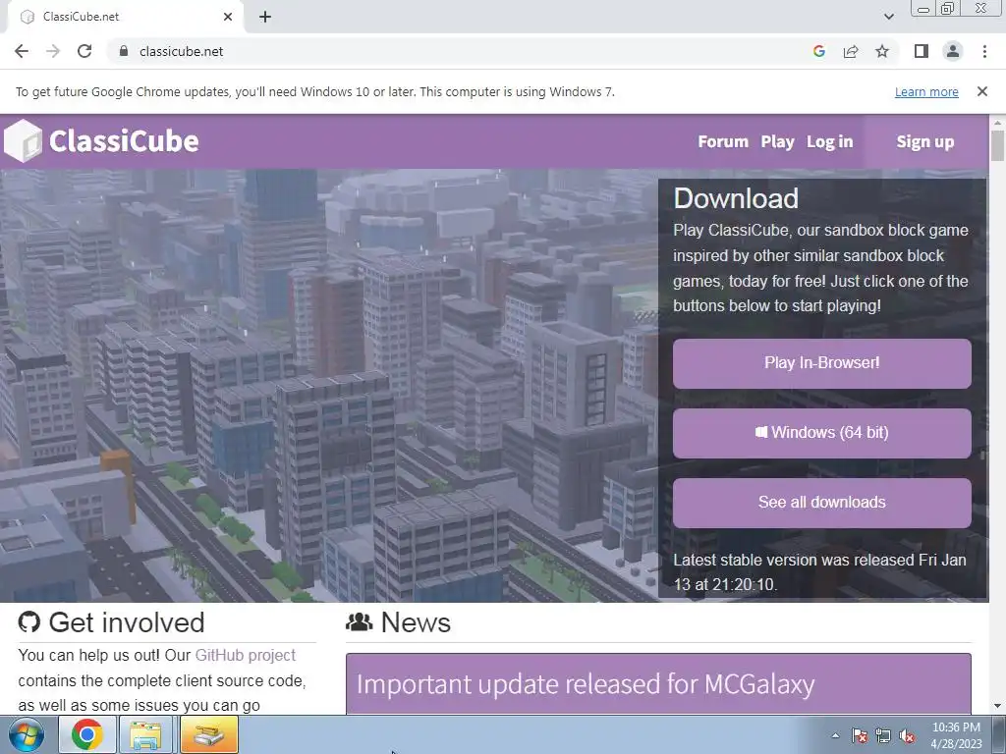Click the Download heading text

736,198
